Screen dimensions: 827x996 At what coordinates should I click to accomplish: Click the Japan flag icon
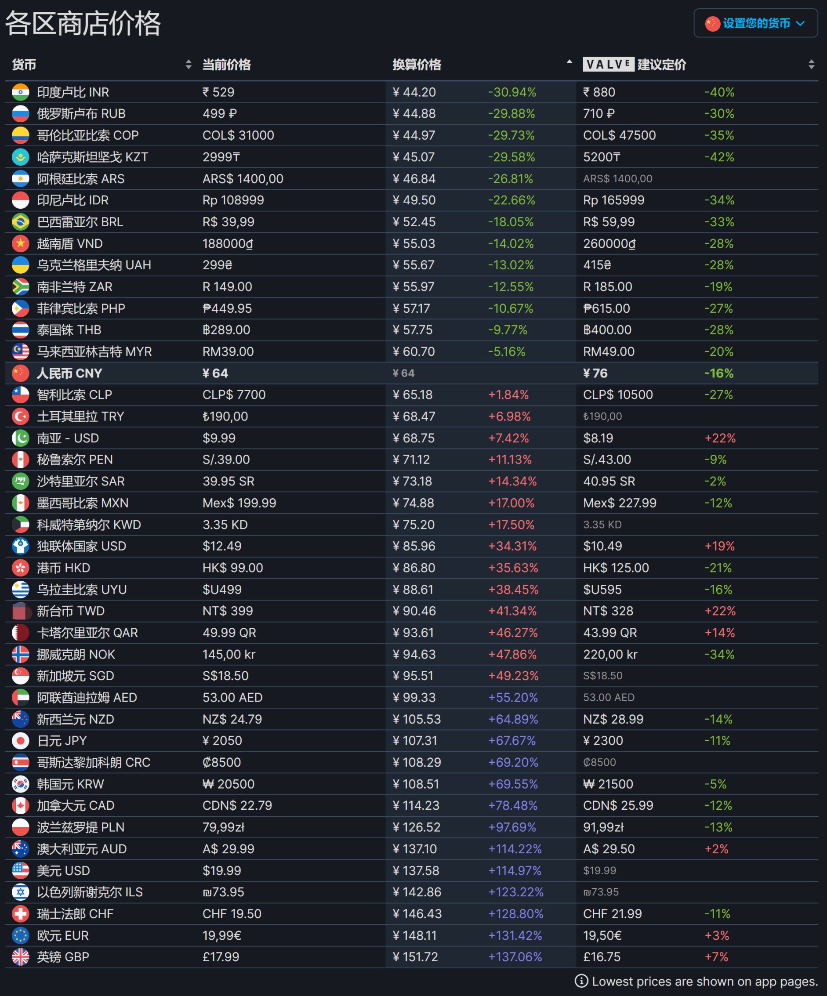point(20,740)
